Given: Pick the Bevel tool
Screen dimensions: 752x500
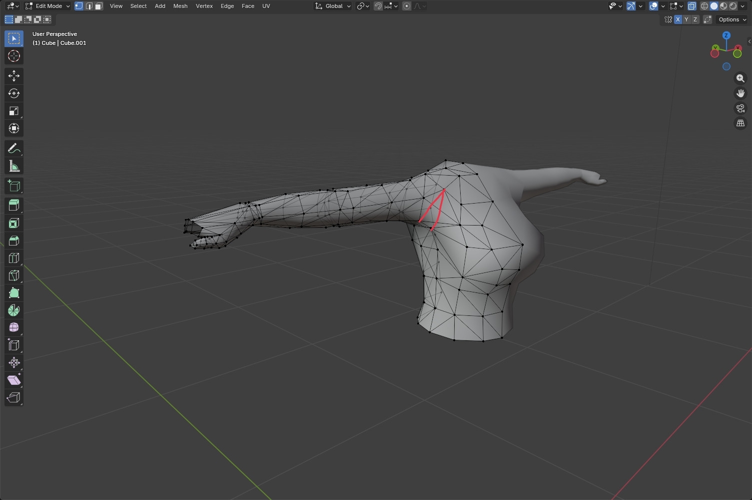Looking at the screenshot, I should tap(13, 241).
